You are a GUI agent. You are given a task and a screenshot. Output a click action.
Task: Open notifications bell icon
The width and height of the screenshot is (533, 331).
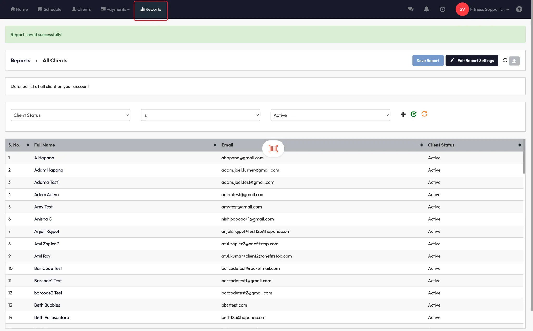pos(426,9)
